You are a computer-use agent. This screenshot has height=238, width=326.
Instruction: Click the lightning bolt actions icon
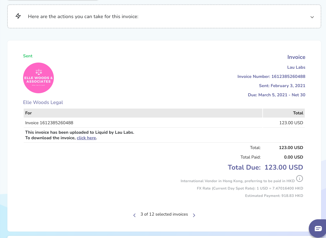18,16
